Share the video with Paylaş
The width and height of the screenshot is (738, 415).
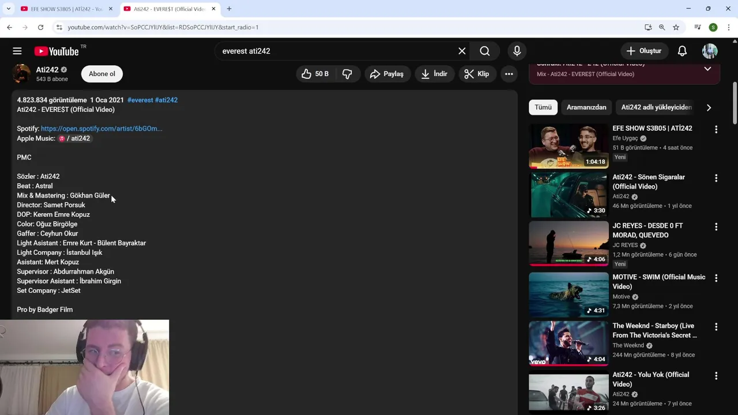(387, 74)
